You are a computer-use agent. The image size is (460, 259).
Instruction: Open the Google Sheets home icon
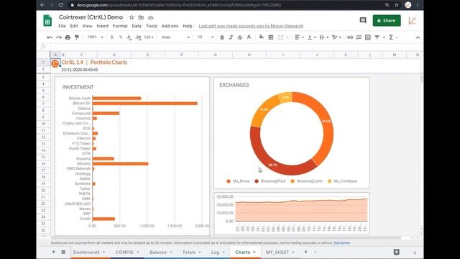tap(47, 21)
